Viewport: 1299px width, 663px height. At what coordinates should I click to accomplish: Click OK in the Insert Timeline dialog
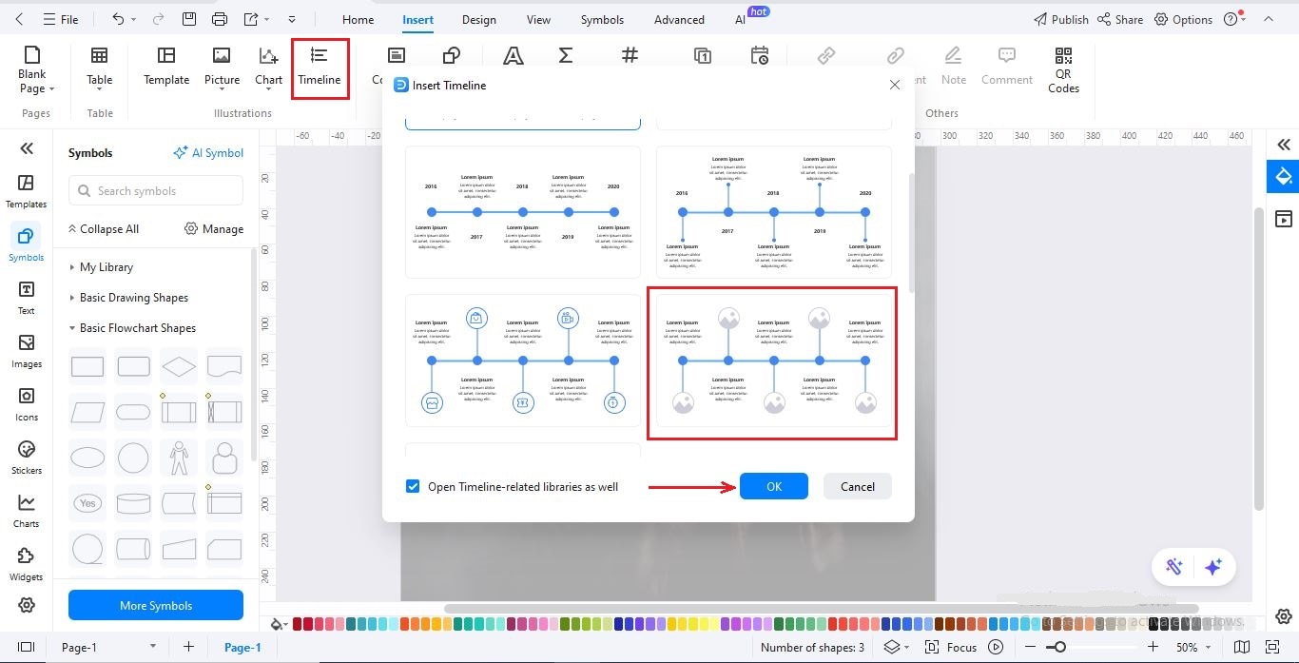(773, 486)
